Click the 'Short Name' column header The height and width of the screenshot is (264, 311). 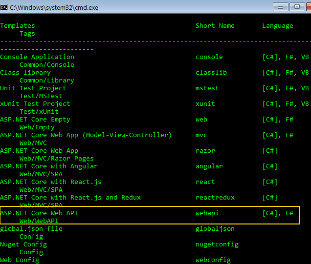coord(215,26)
